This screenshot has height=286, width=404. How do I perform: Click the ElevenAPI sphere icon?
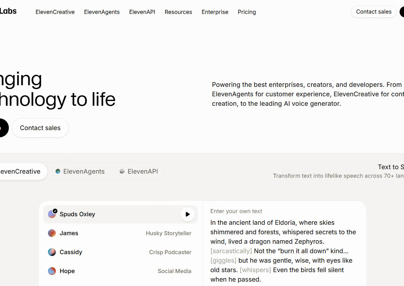pyautogui.click(x=122, y=171)
